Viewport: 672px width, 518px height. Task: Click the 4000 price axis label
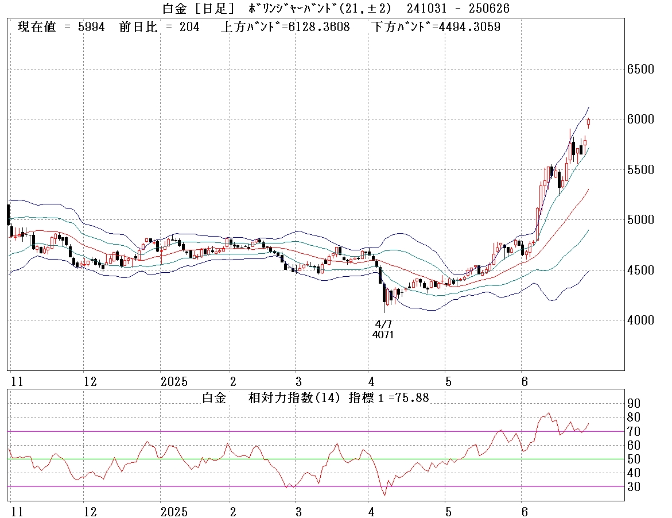point(640,320)
